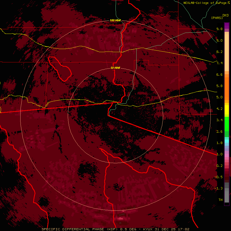Click the 9.8 value on color scale
The width and height of the screenshot is (231, 231).
click(219, 29)
